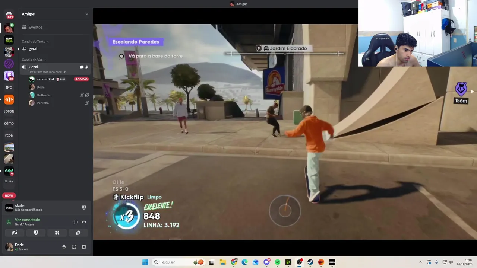Viewport: 477px width, 268px height.
Task: Click skate. activity name in panel
Action: [x=20, y=206]
